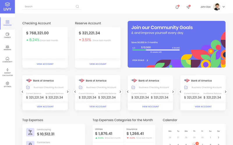Click the LIVY logo

tap(8, 7)
